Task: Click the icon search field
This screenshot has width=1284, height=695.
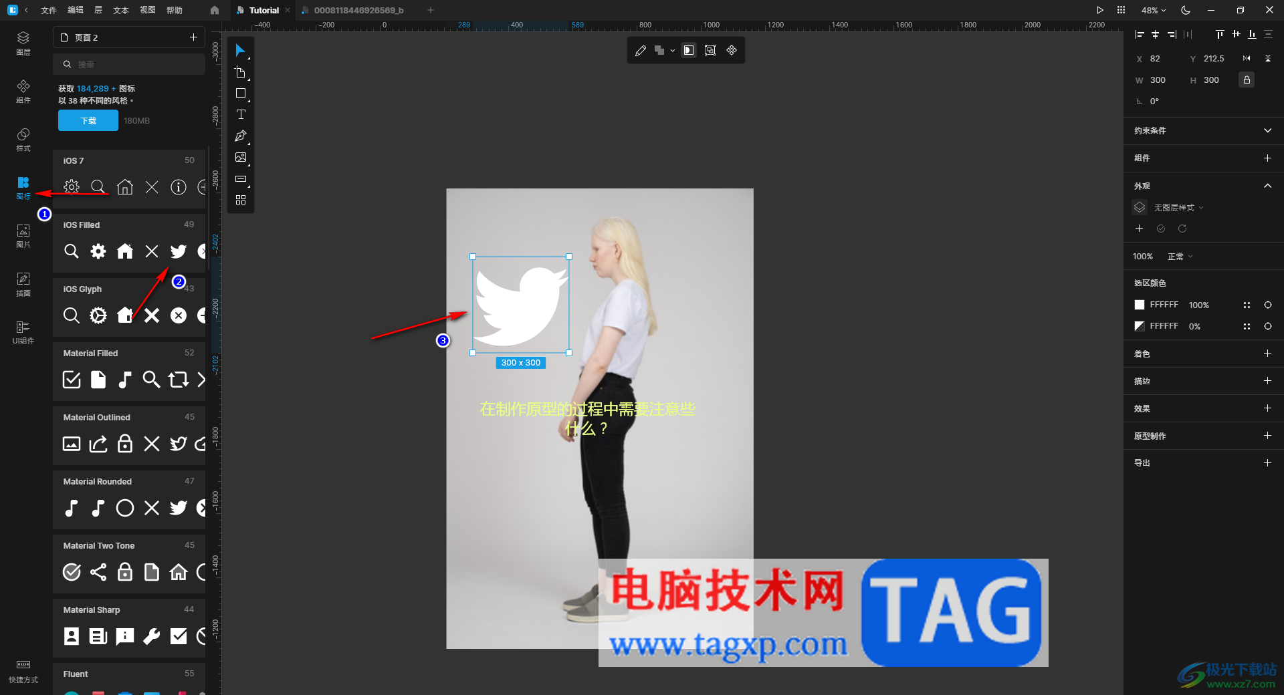Action: [x=129, y=65]
